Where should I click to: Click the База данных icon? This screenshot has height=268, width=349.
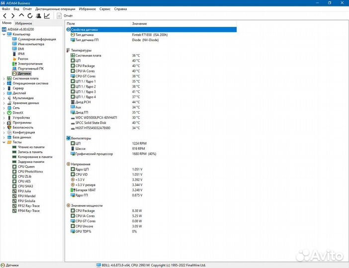pos(9,137)
